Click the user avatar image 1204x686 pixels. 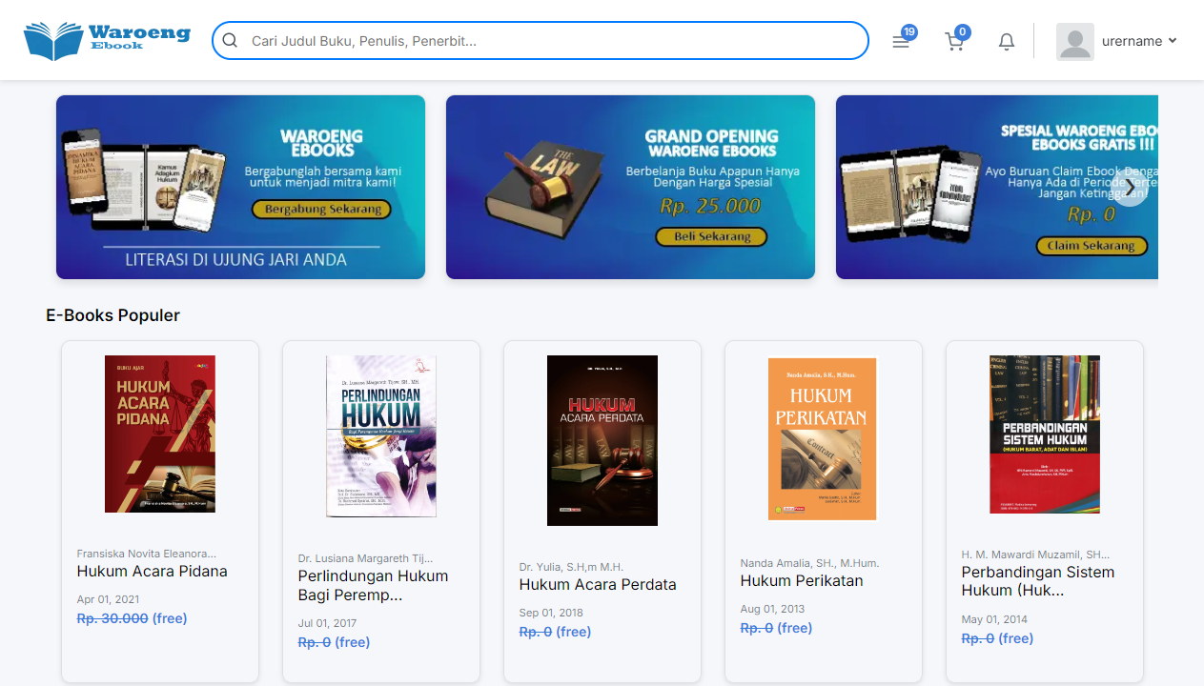pos(1074,42)
